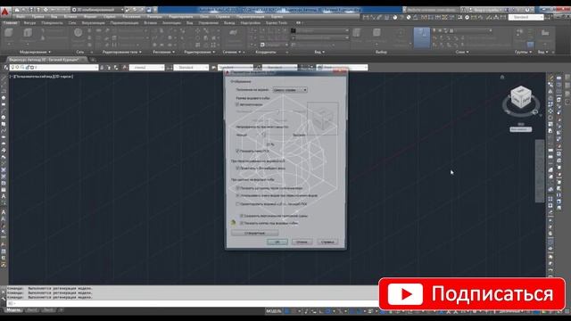Click the Linear dimension tool icon

(x=367, y=17)
